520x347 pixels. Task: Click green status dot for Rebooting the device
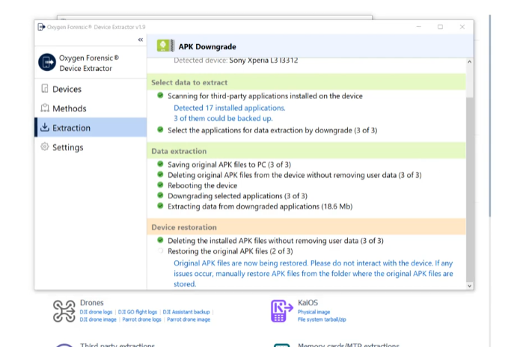[160, 185]
